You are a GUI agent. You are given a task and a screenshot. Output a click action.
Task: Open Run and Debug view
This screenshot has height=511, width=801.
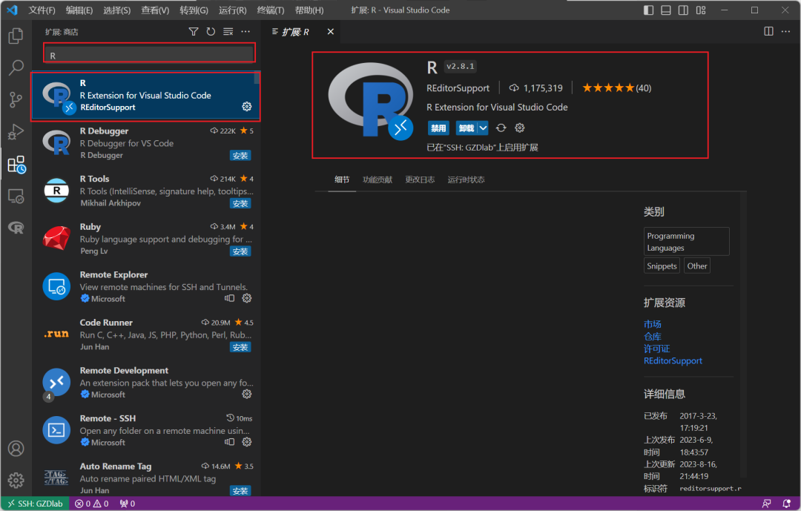(16, 132)
